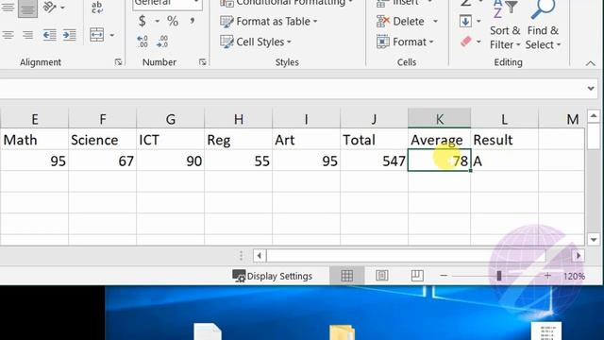This screenshot has width=604, height=340.
Task: Switch to Page Break Preview
Action: point(417,276)
